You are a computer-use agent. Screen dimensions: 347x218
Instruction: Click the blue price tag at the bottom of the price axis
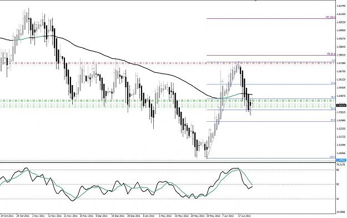tap(341, 160)
